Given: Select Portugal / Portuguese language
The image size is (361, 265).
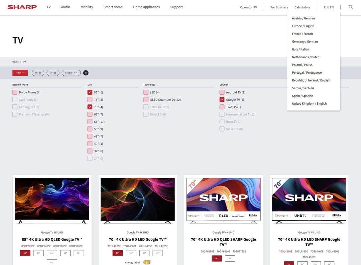Looking at the screenshot, I should (307, 73).
